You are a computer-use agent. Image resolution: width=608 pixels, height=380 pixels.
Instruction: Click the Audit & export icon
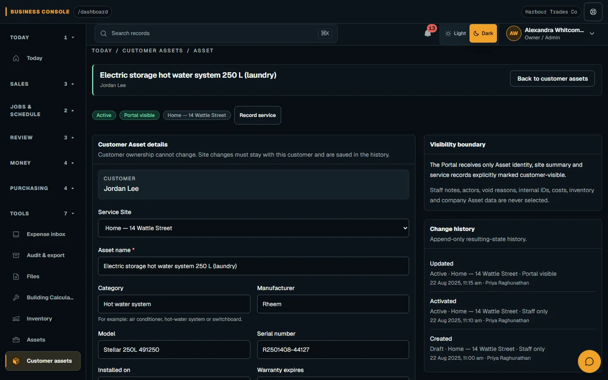point(16,255)
